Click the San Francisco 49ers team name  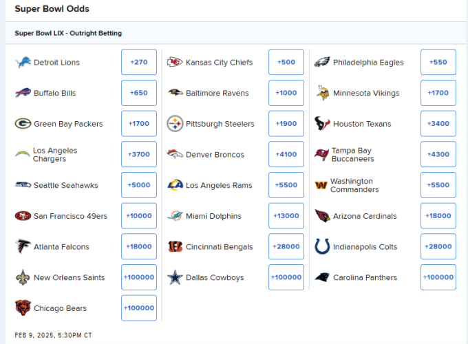click(x=70, y=216)
